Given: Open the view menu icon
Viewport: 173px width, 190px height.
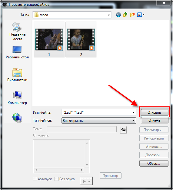Looking at the screenshot, I should pyautogui.click(x=141, y=15).
